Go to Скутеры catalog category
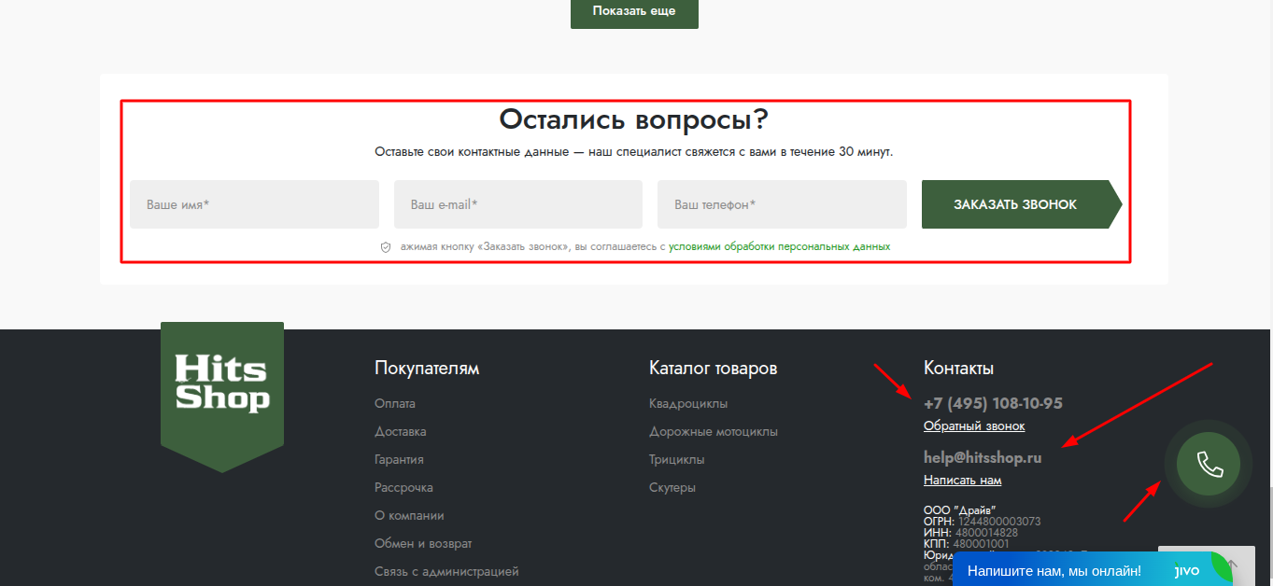The height and width of the screenshot is (586, 1273). [672, 488]
